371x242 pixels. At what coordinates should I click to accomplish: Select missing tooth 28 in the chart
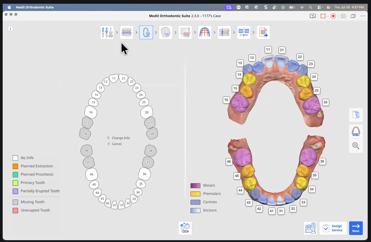[152, 133]
